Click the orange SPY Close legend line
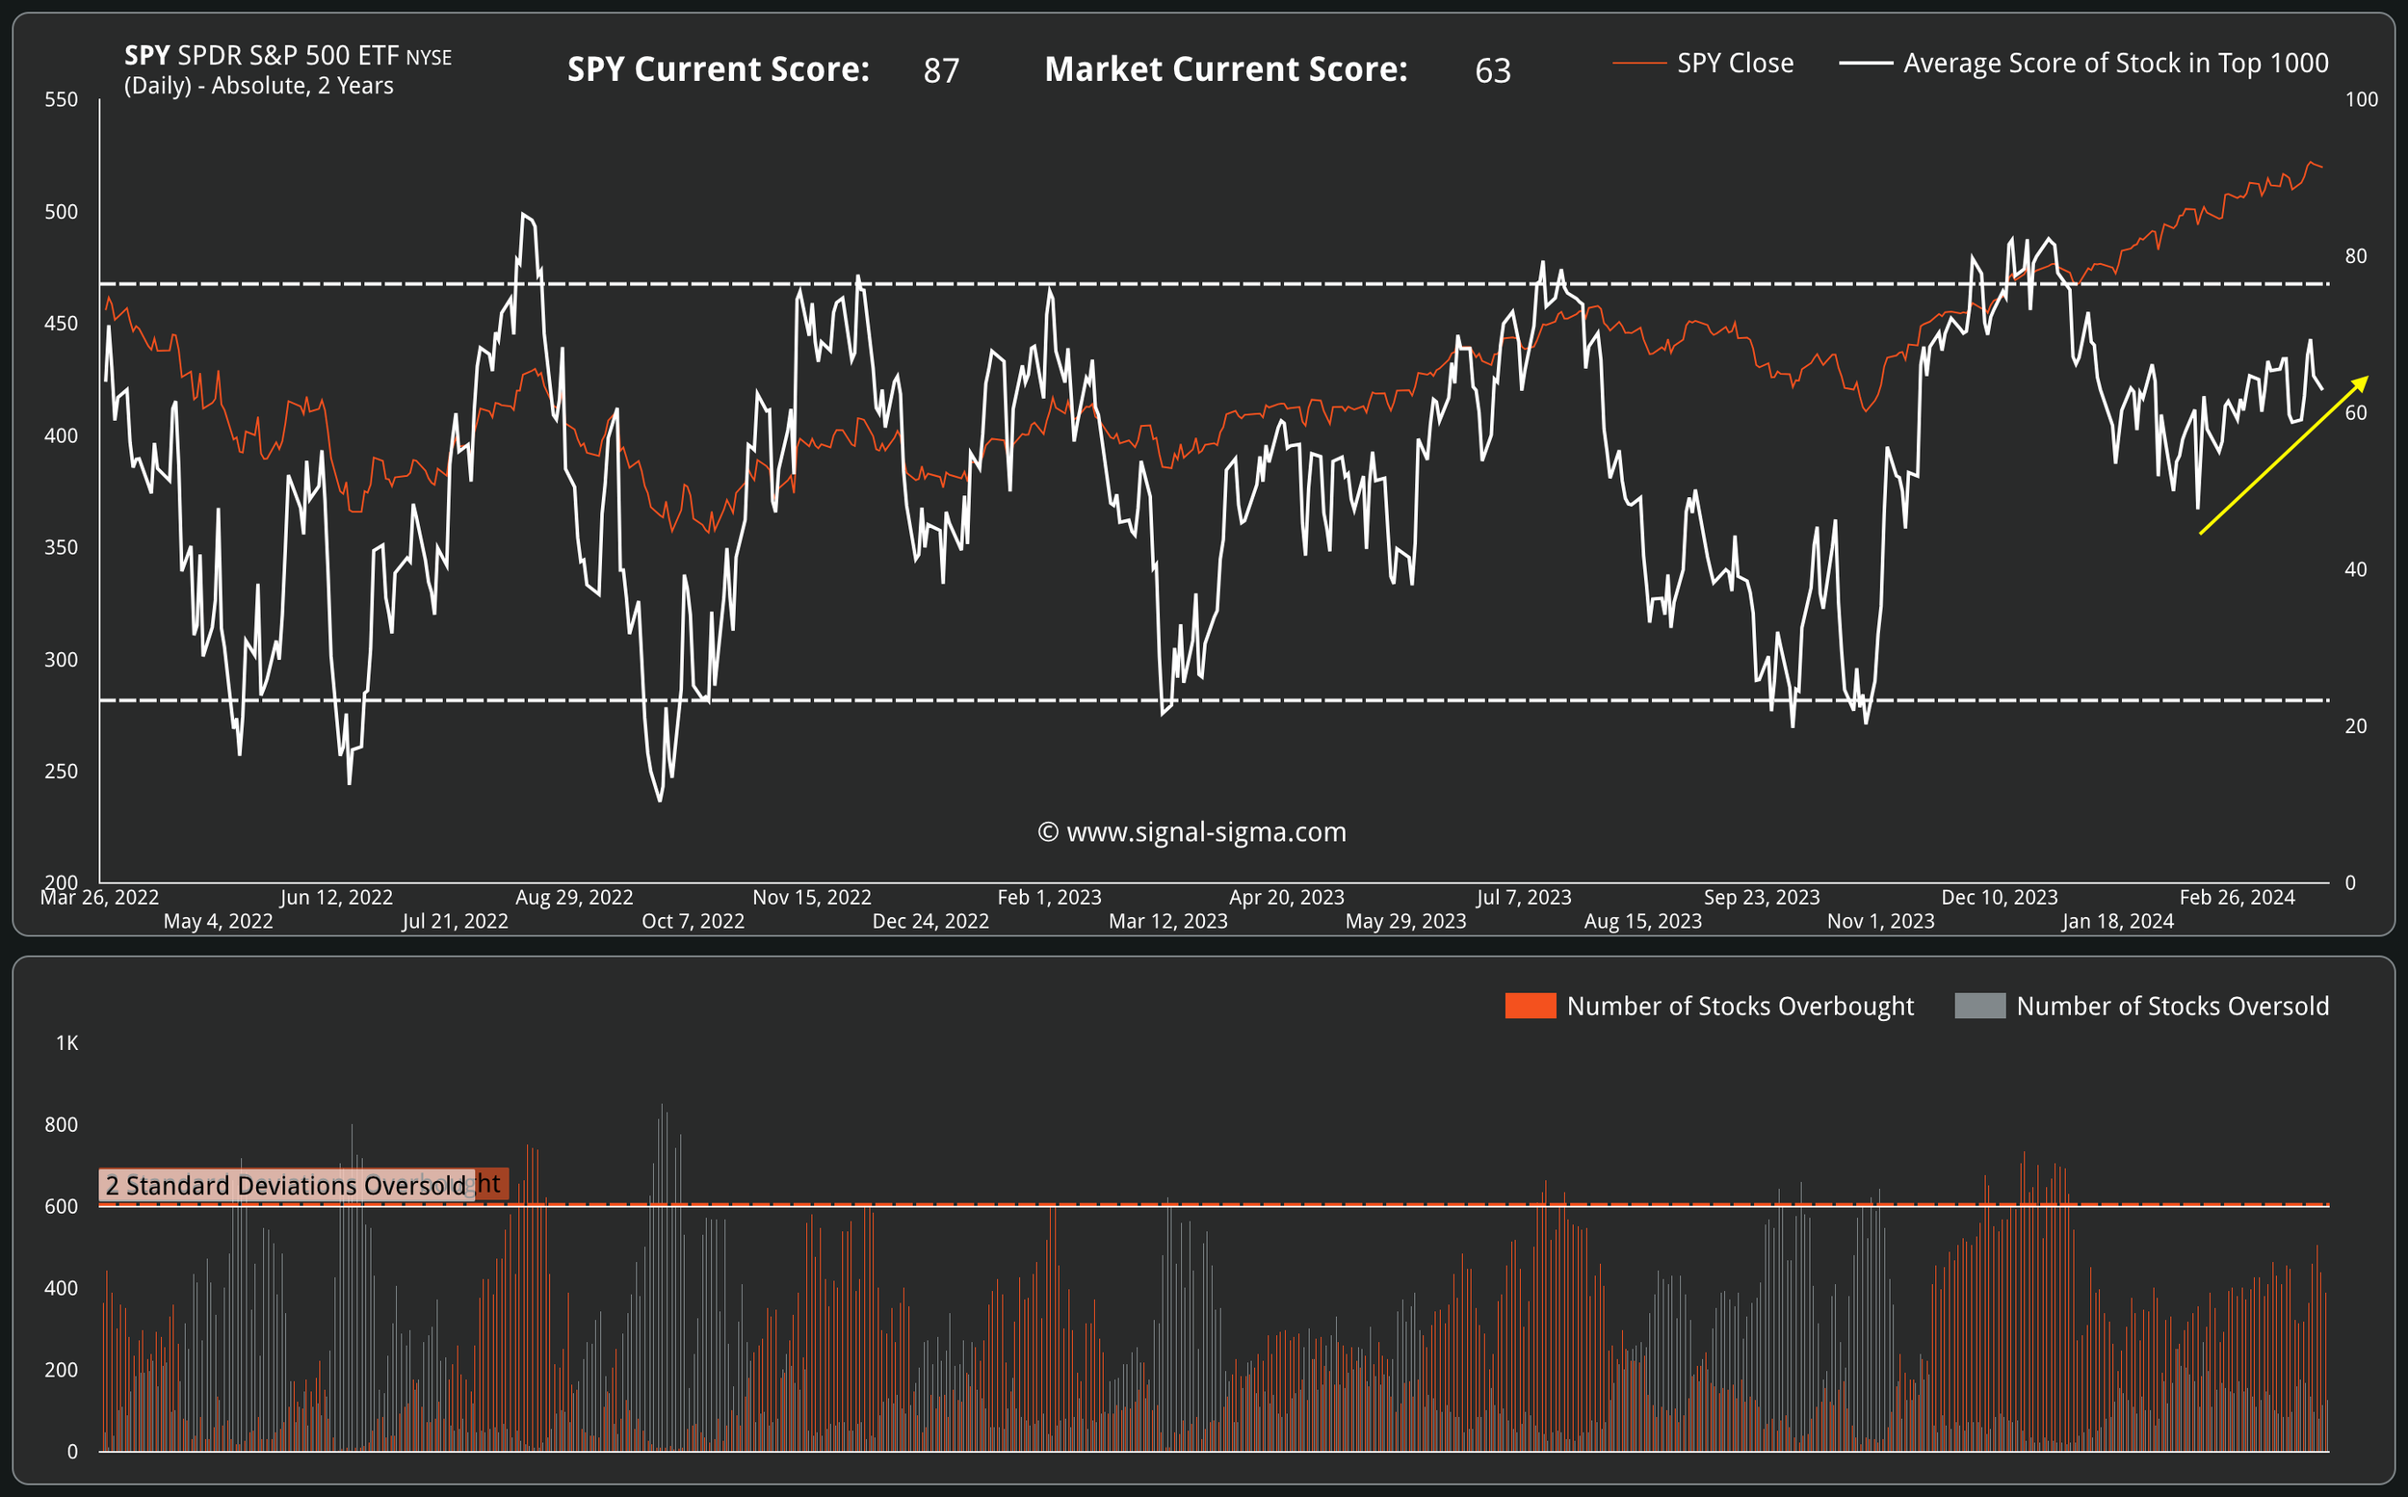The image size is (2408, 1497). coord(1639,64)
